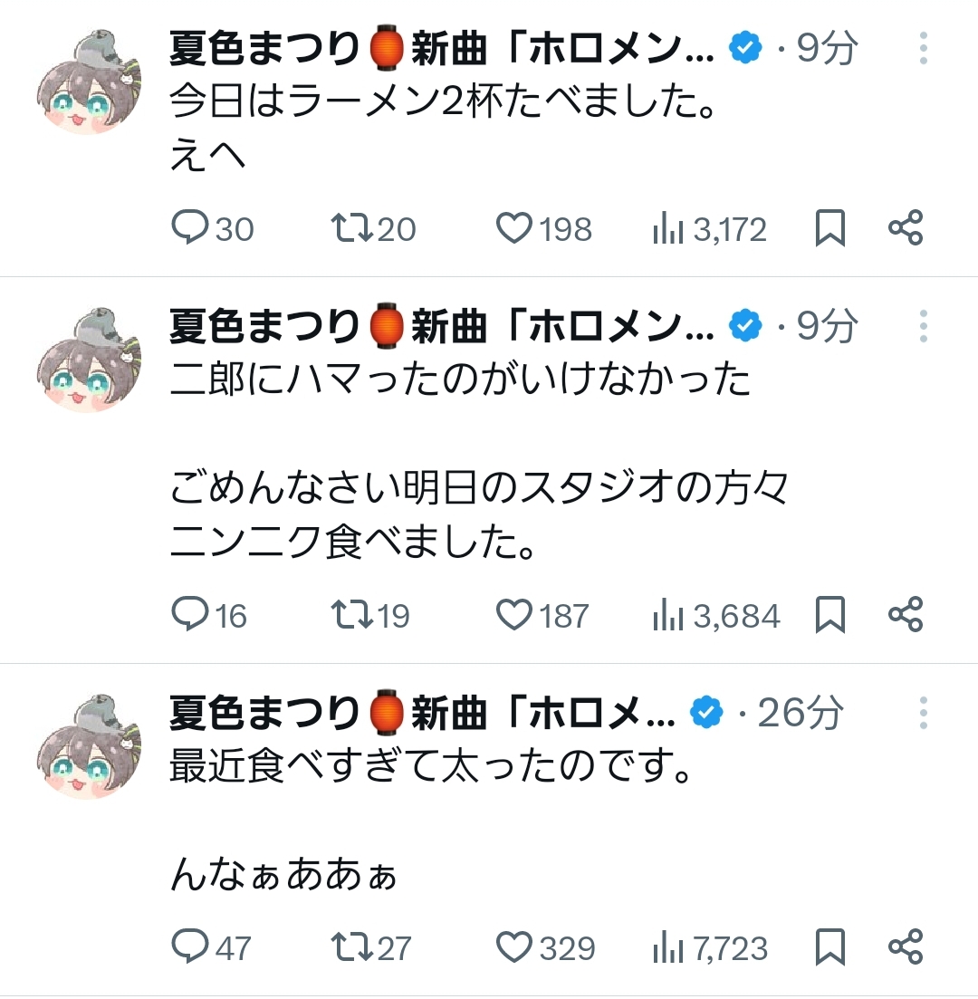Screen dimensions: 978x999
Task: Reply to the 最近食べすぎて tweet
Action: (190, 947)
